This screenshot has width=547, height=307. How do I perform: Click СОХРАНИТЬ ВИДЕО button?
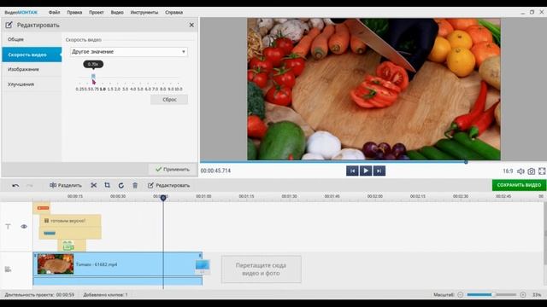(x=519, y=185)
